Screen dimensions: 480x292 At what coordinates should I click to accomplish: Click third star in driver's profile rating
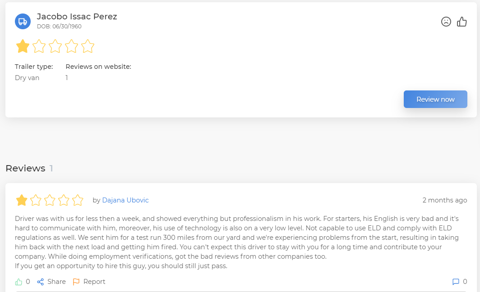tap(55, 46)
